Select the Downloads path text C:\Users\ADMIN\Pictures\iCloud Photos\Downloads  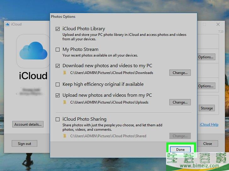[112, 73]
